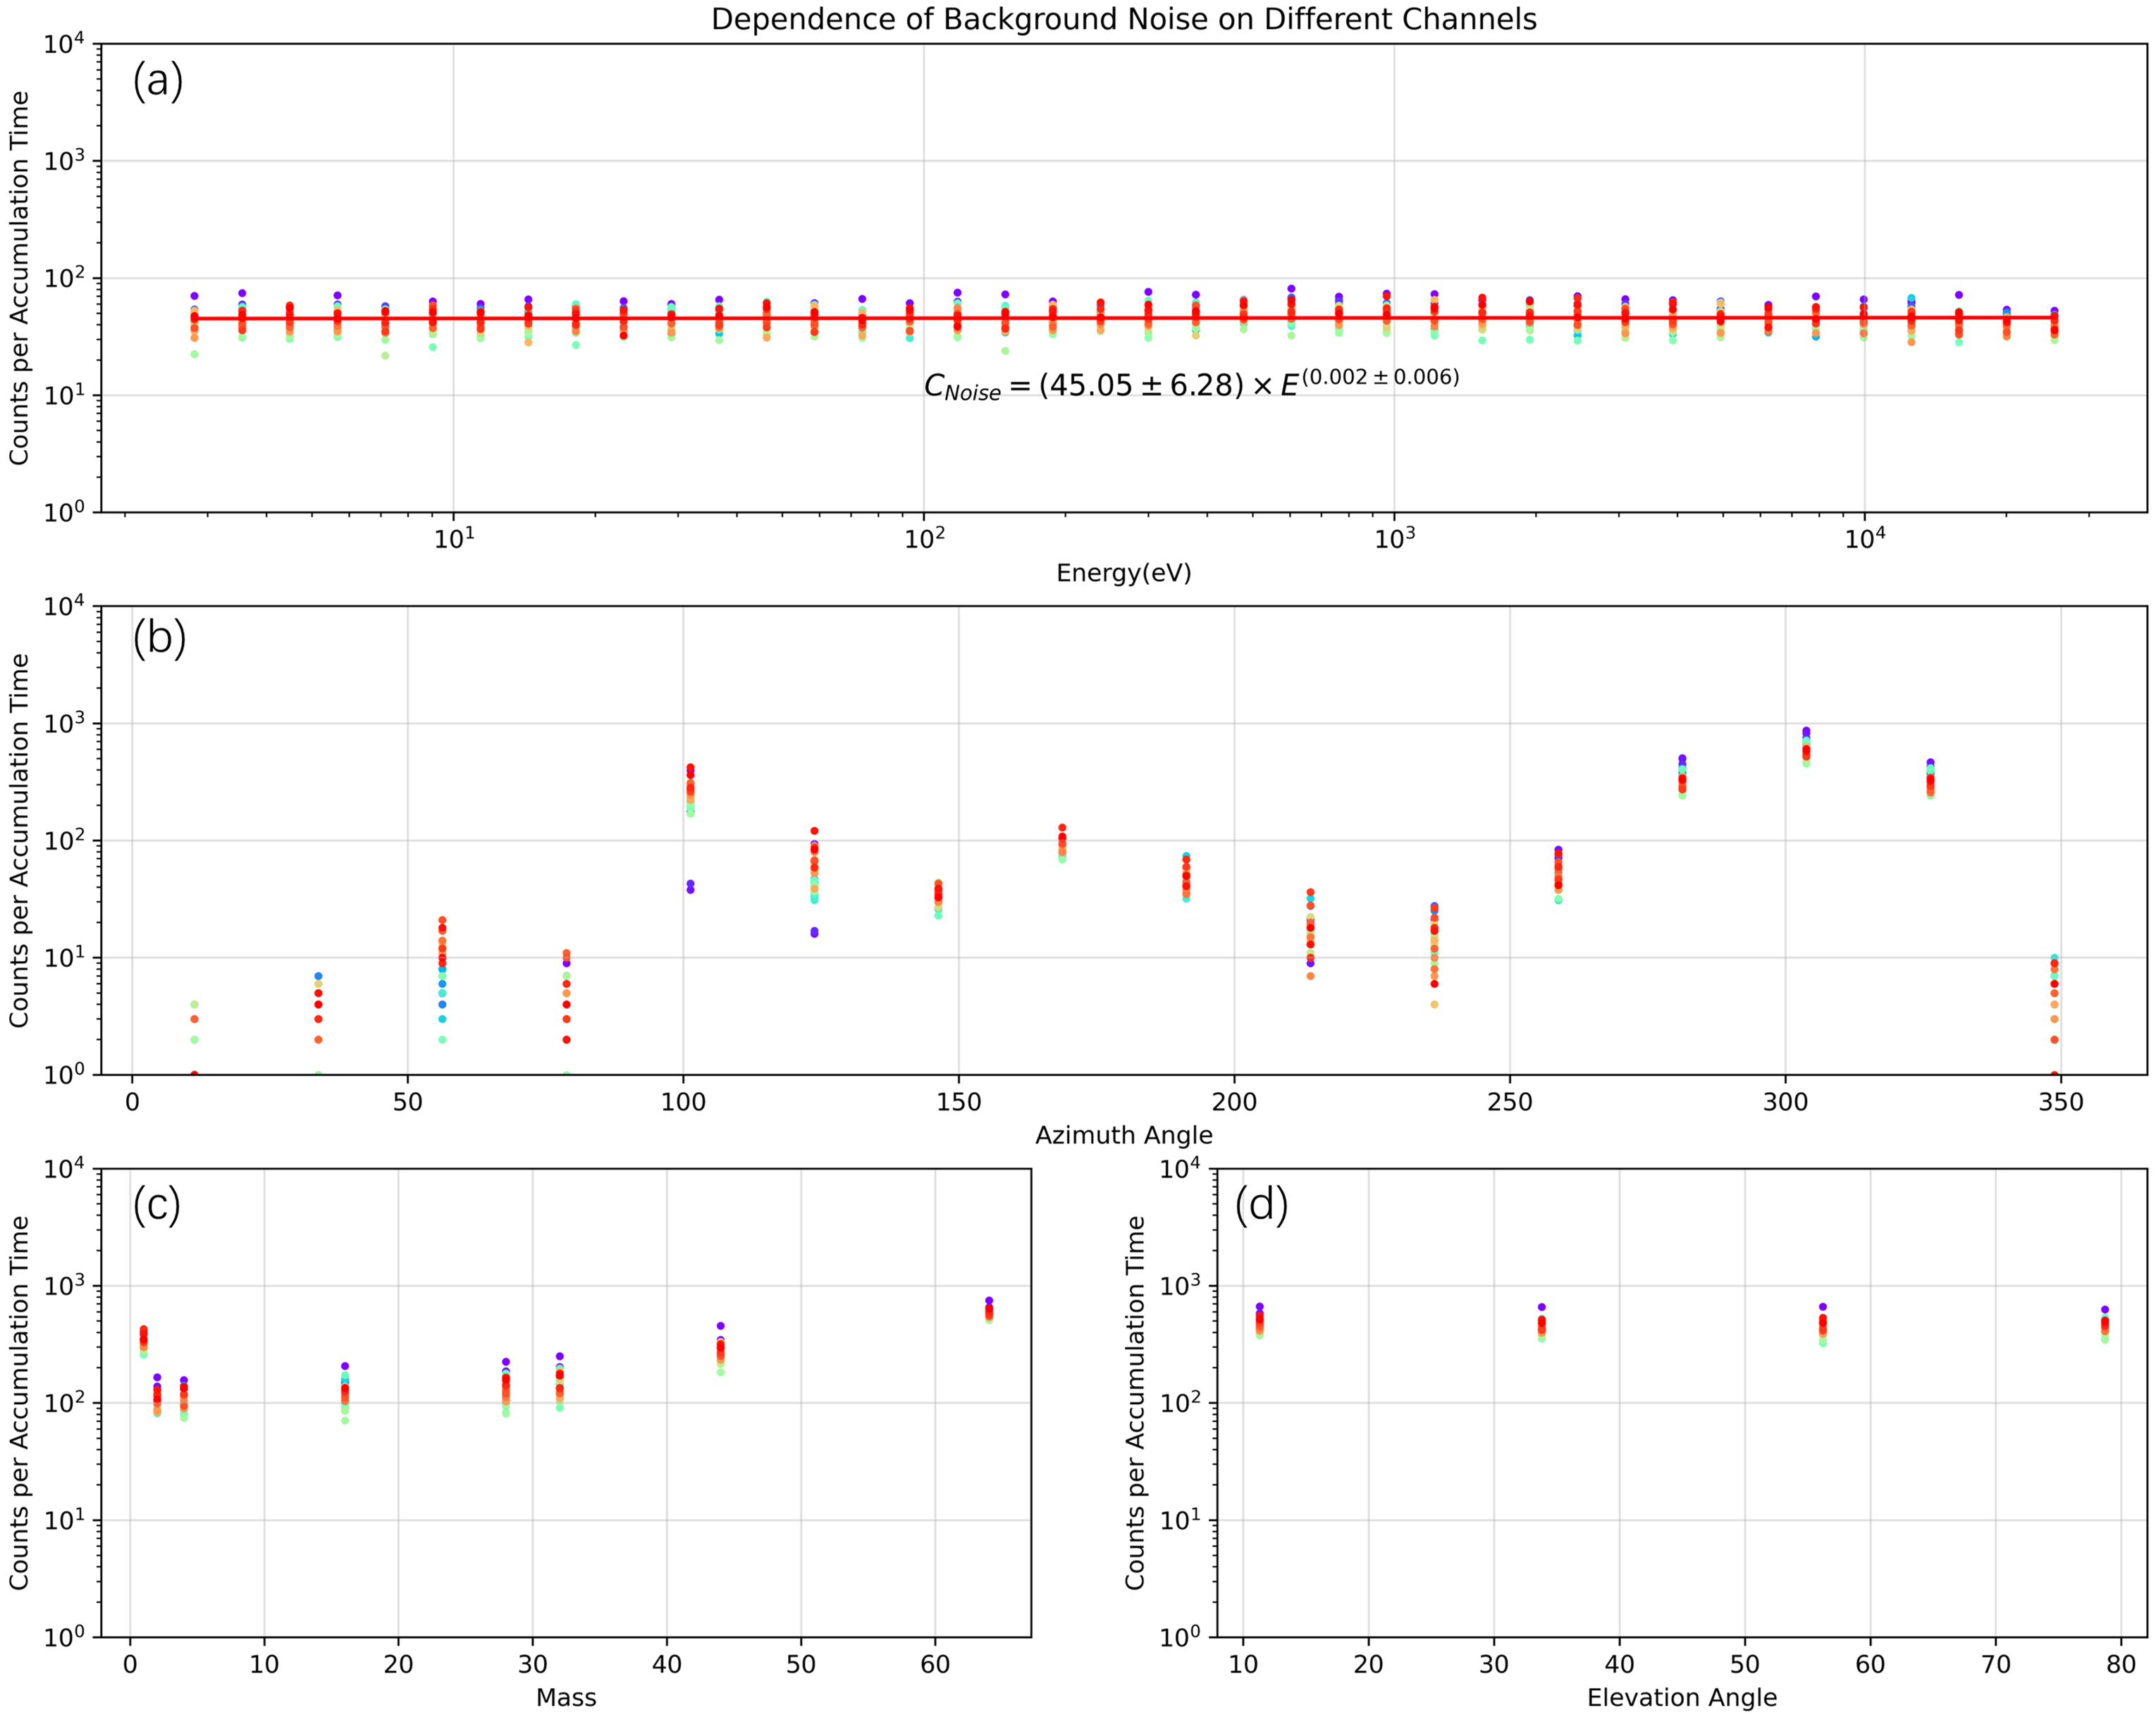Click the data cluster at mass 44
The height and width of the screenshot is (1717, 2156).
pos(720,1349)
